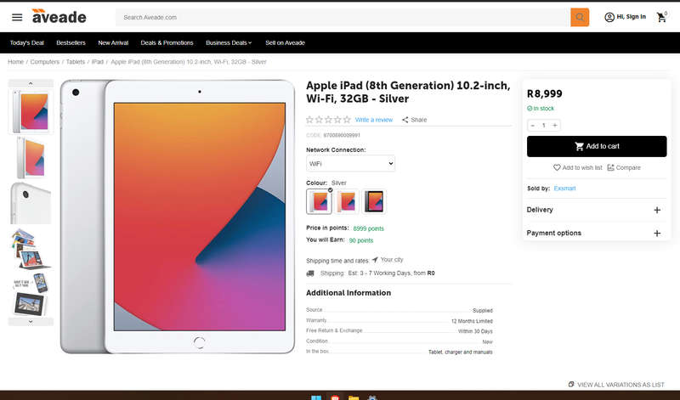680x400 pixels.
Task: Select the iPad accessories thumbnail
Action: 31,249
